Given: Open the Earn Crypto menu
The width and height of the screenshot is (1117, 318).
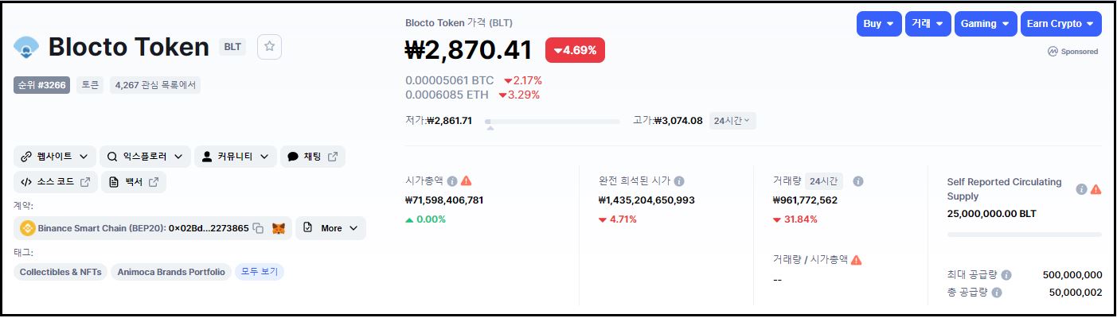Looking at the screenshot, I should (x=1060, y=24).
